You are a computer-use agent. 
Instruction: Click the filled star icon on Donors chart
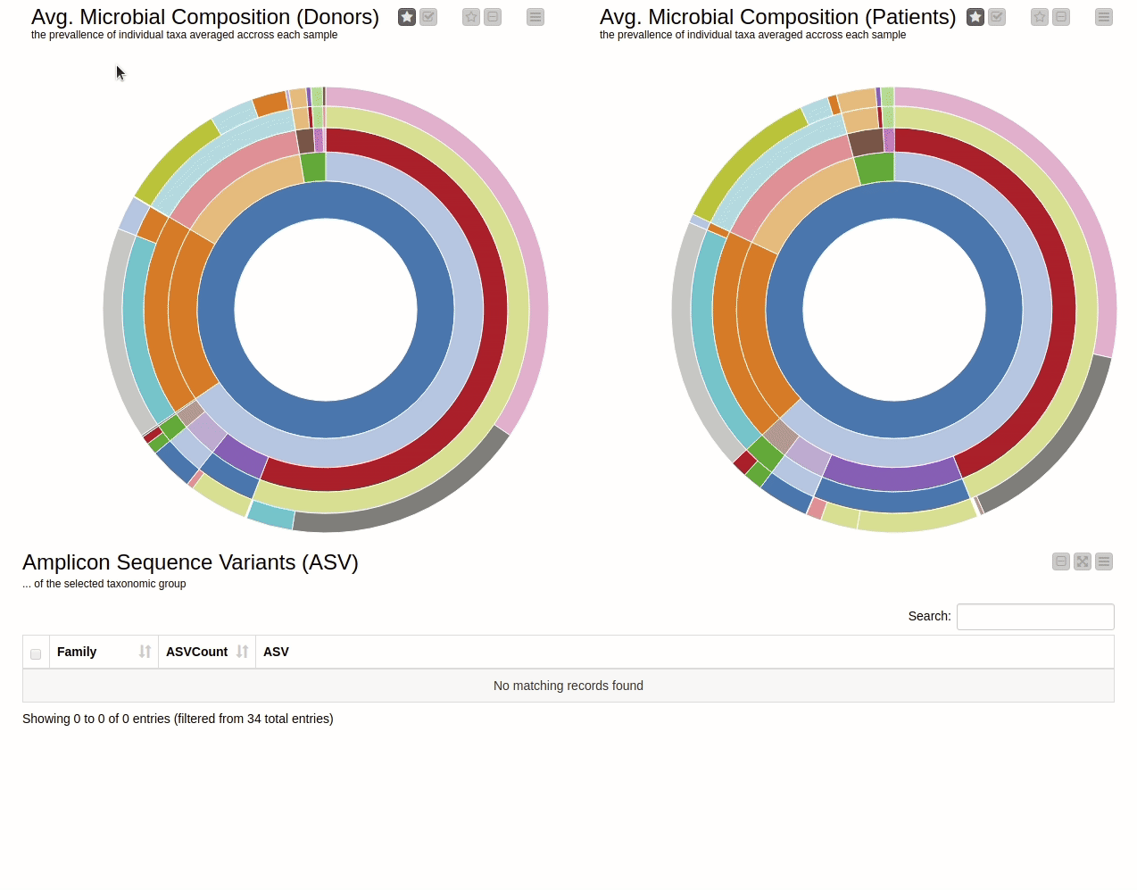point(407,17)
